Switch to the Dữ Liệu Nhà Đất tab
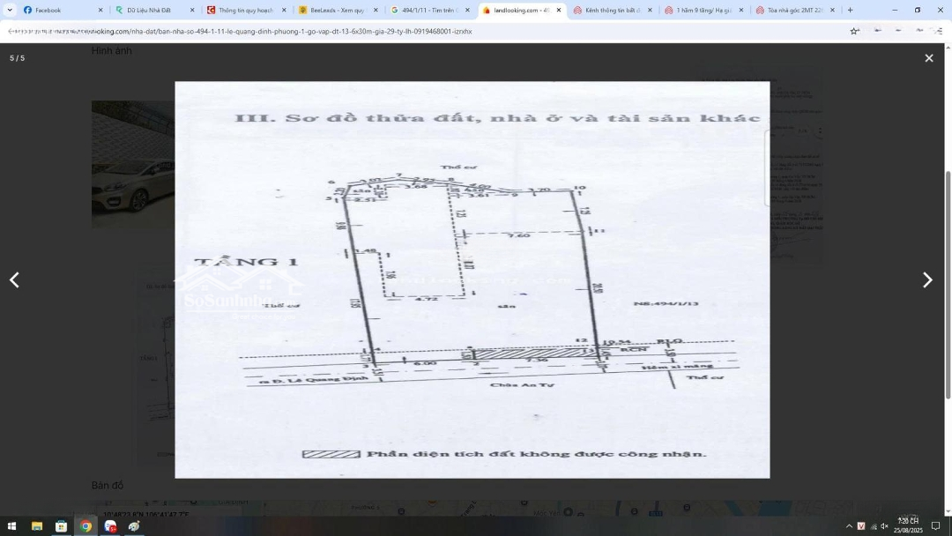This screenshot has width=952, height=536. 150,11
